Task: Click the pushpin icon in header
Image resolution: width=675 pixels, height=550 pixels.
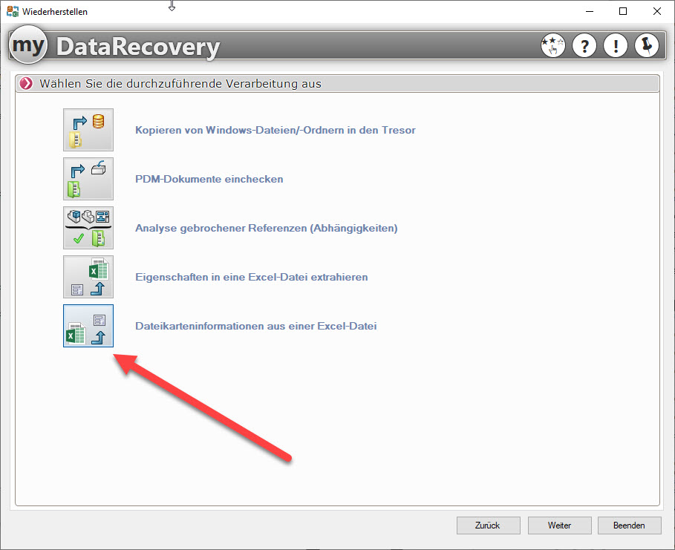Action: 647,45
